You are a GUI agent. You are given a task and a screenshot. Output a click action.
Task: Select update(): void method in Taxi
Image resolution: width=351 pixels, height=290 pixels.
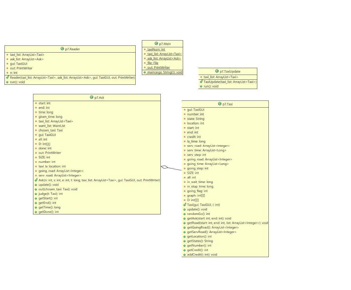pyautogui.click(x=197, y=210)
